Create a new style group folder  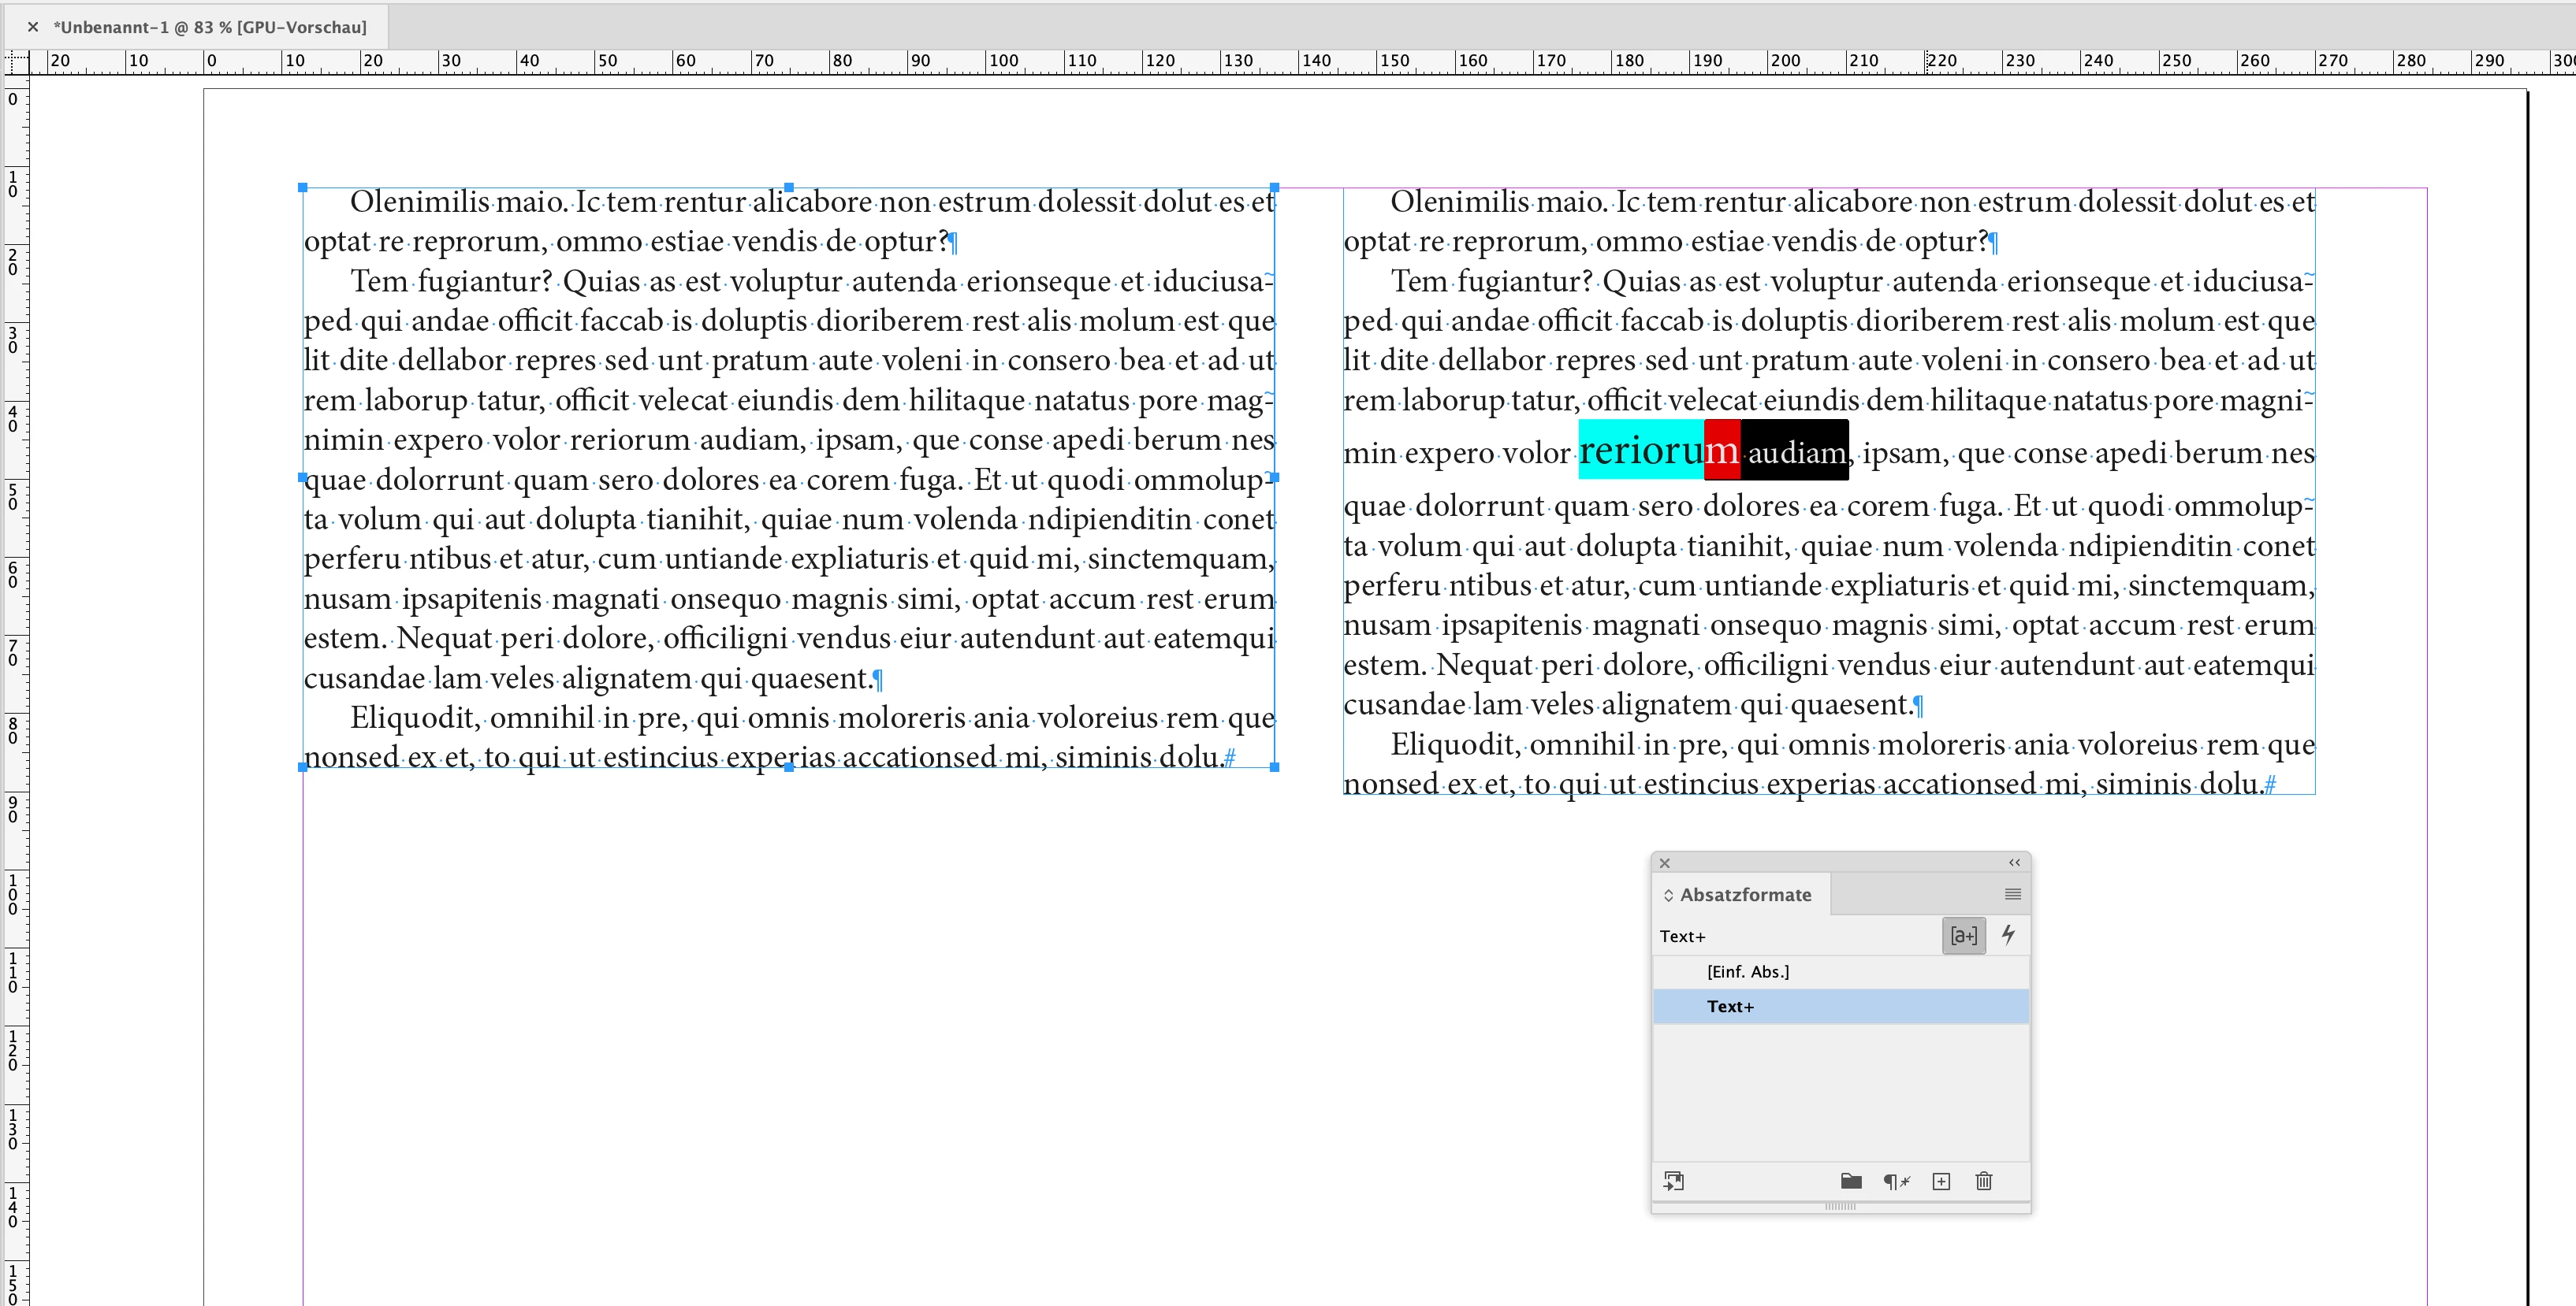click(x=1851, y=1181)
